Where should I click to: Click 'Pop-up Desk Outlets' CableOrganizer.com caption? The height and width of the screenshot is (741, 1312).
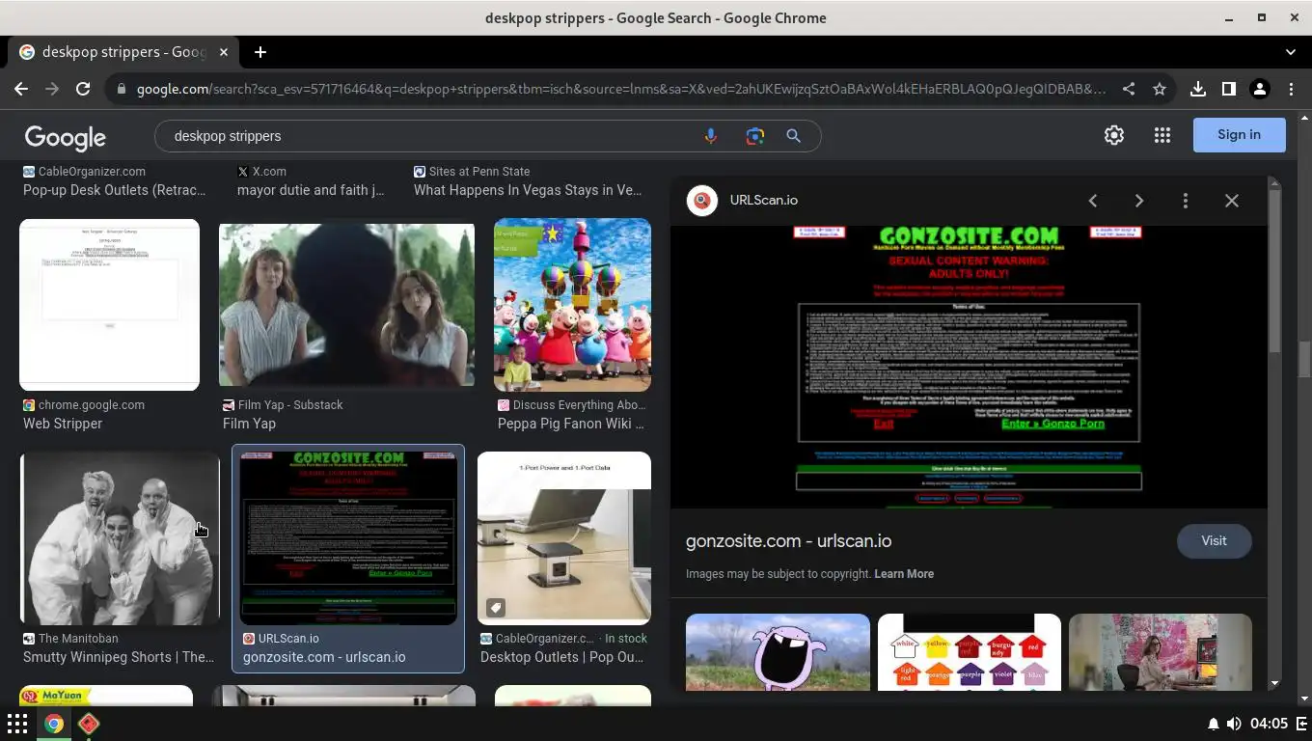115,190
